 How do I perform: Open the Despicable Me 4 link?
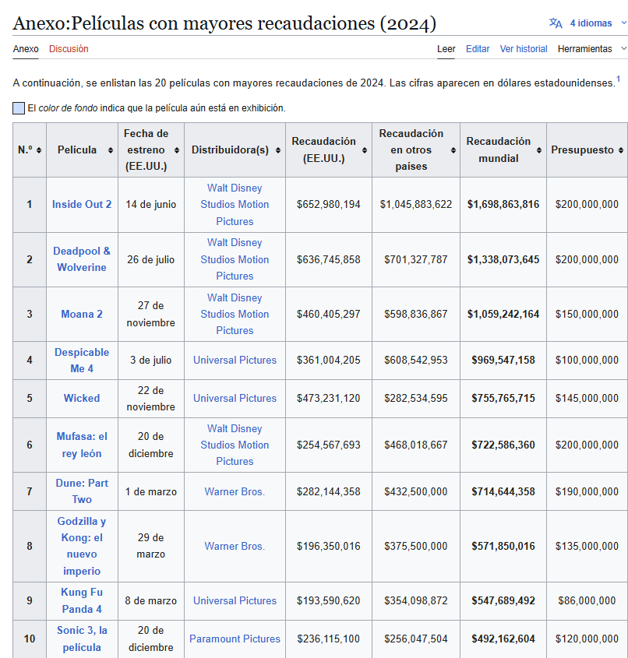tap(82, 361)
